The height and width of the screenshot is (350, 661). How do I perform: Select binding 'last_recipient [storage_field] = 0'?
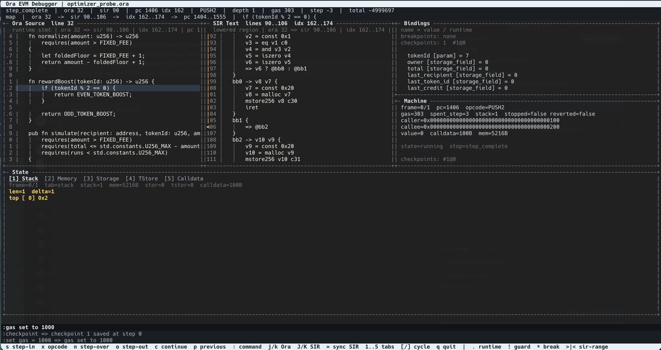(462, 75)
